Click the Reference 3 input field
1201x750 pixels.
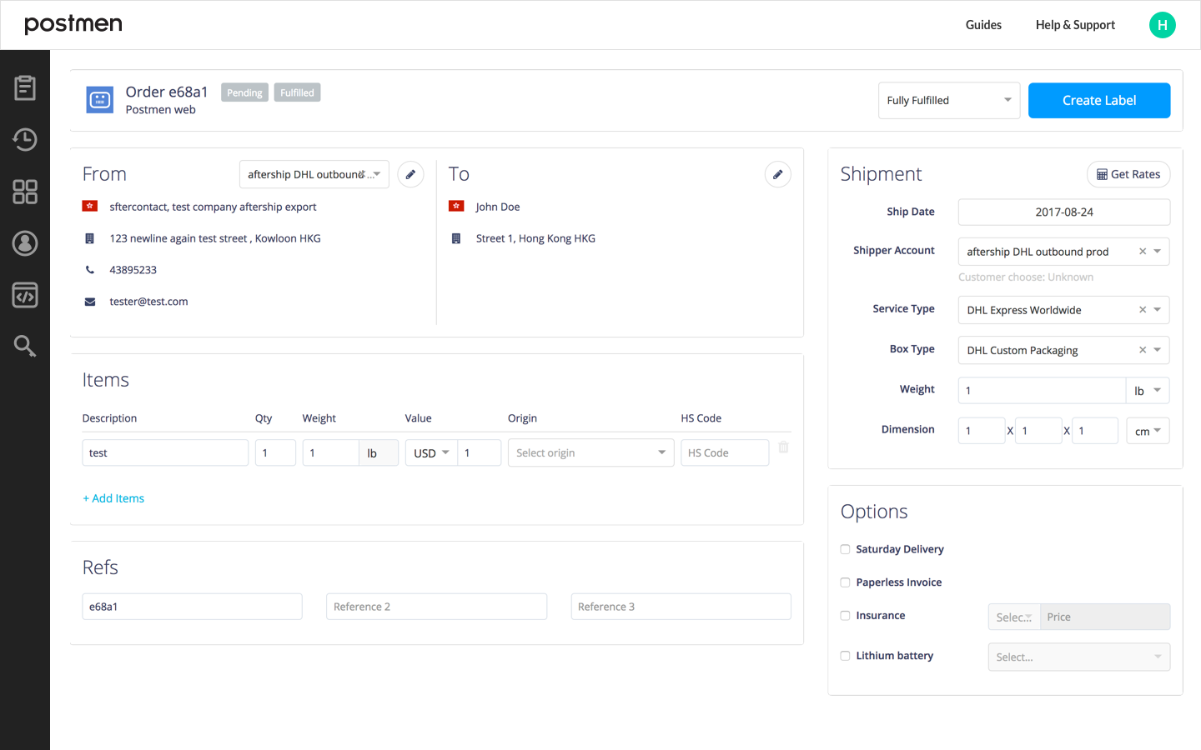click(681, 607)
